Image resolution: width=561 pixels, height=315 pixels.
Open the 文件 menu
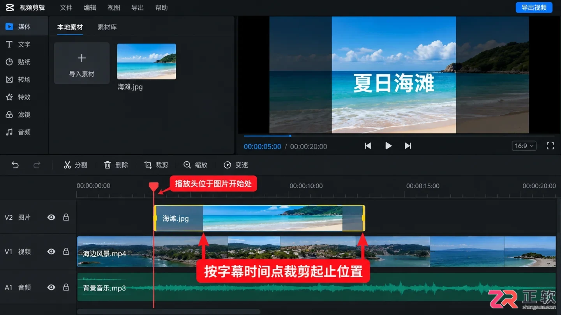pyautogui.click(x=66, y=7)
